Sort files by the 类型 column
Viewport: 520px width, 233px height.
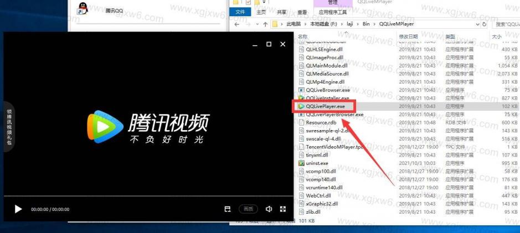(x=450, y=36)
